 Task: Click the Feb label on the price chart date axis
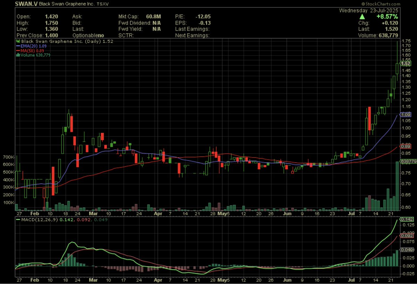pos(34,214)
